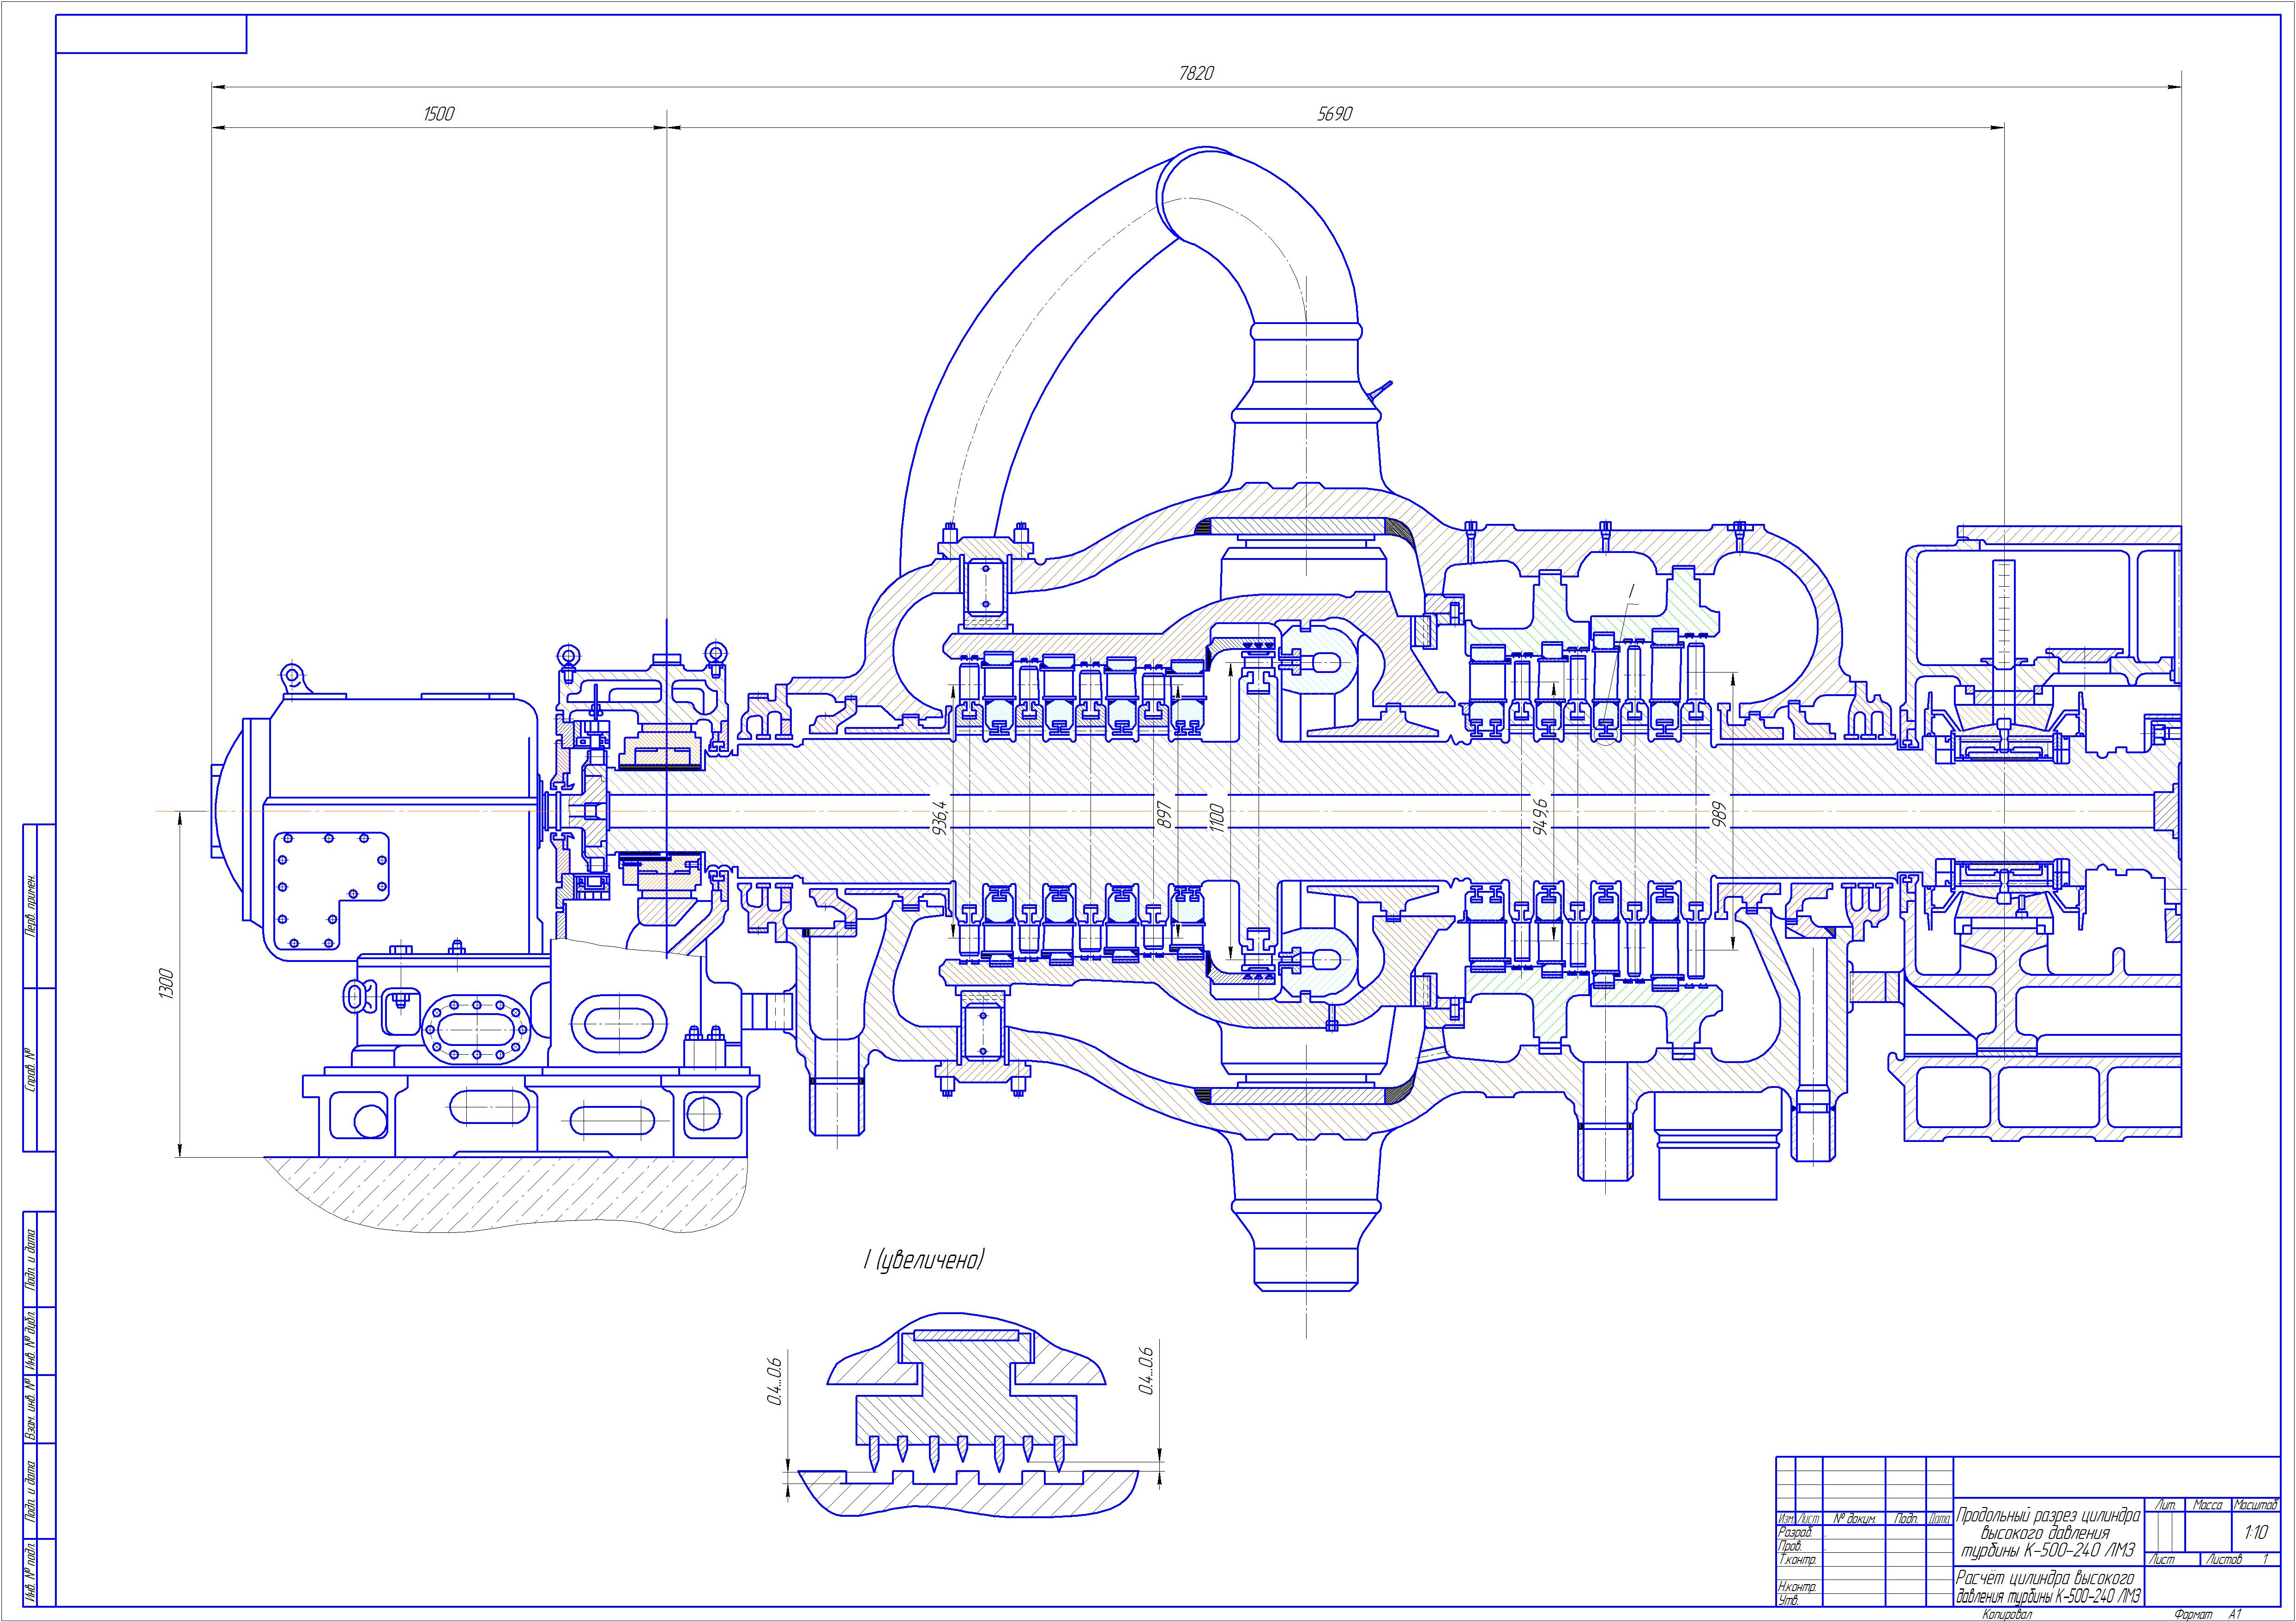This screenshot has height=1622, width=2296.
Task: Click the 7820 overall length dimension
Action: pyautogui.click(x=1196, y=74)
